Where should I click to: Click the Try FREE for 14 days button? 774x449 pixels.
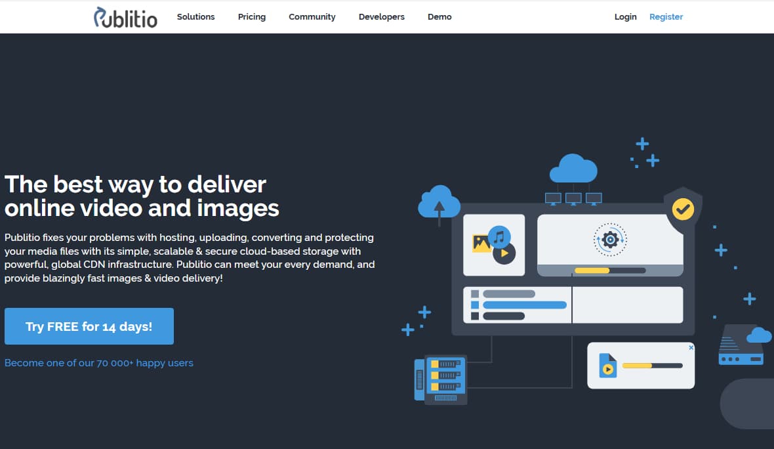[89, 326]
